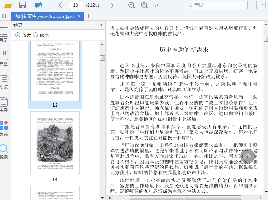Click the page label 14 under thumbnail
The image size is (268, 200).
click(x=55, y=180)
